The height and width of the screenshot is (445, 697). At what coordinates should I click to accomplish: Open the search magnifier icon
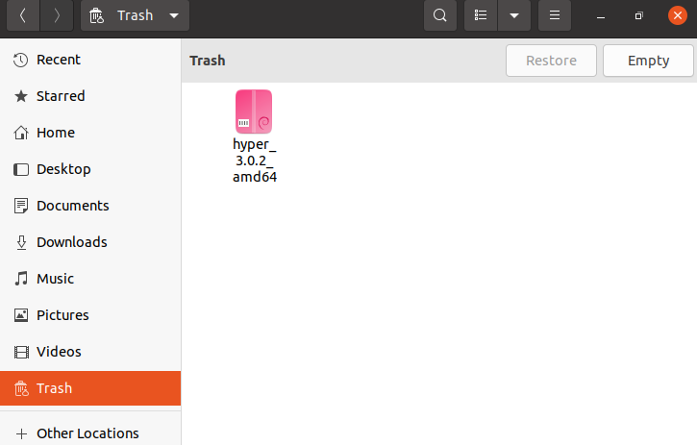[x=439, y=15]
